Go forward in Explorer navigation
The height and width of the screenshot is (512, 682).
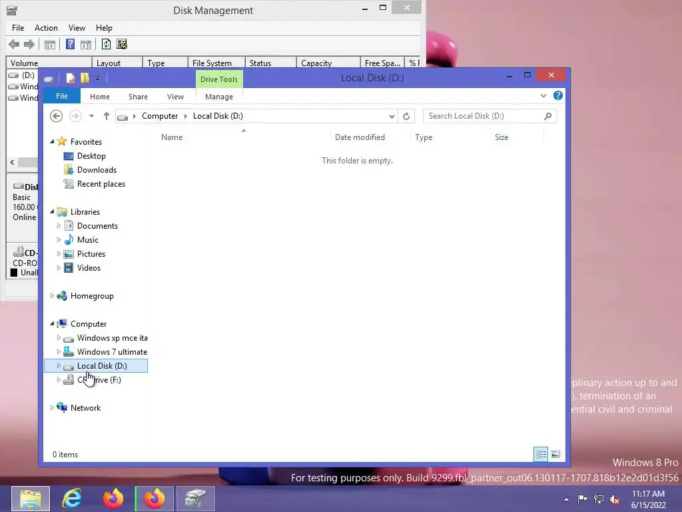pyautogui.click(x=75, y=116)
